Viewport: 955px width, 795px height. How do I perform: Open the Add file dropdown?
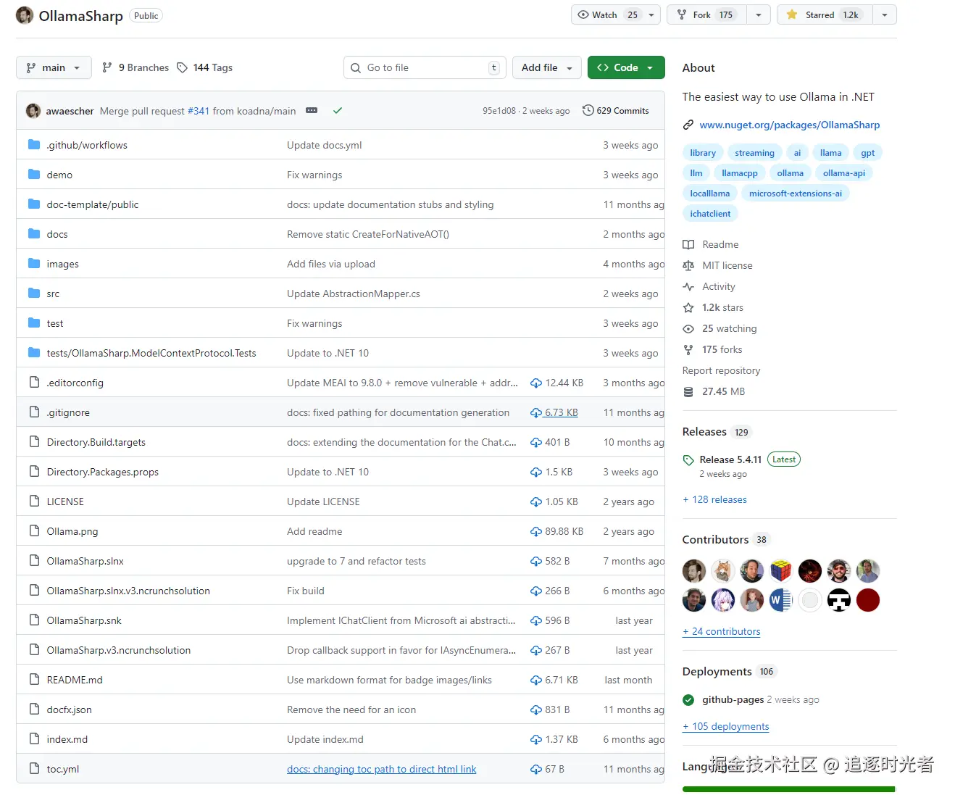pyautogui.click(x=547, y=67)
